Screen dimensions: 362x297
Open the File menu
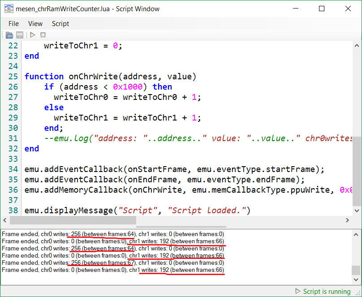coord(13,24)
